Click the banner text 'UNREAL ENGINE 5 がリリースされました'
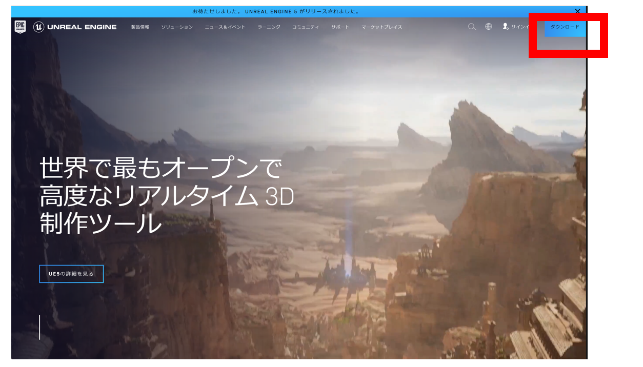Image resolution: width=643 pixels, height=367 pixels. point(302,11)
